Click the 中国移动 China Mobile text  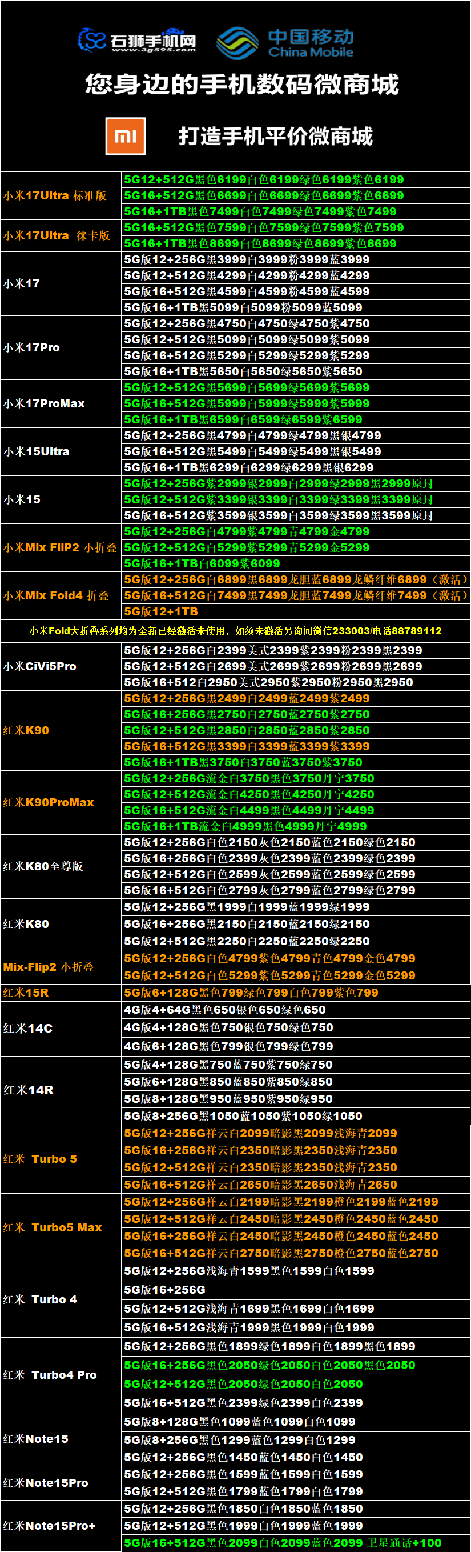tap(311, 43)
